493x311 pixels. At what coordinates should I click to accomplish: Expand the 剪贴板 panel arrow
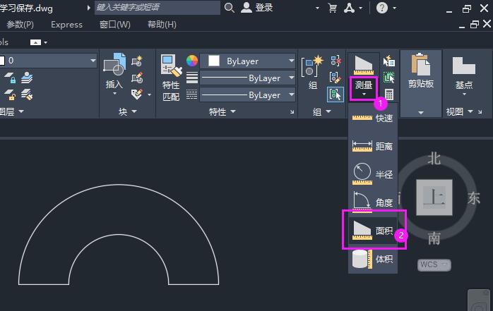click(421, 112)
